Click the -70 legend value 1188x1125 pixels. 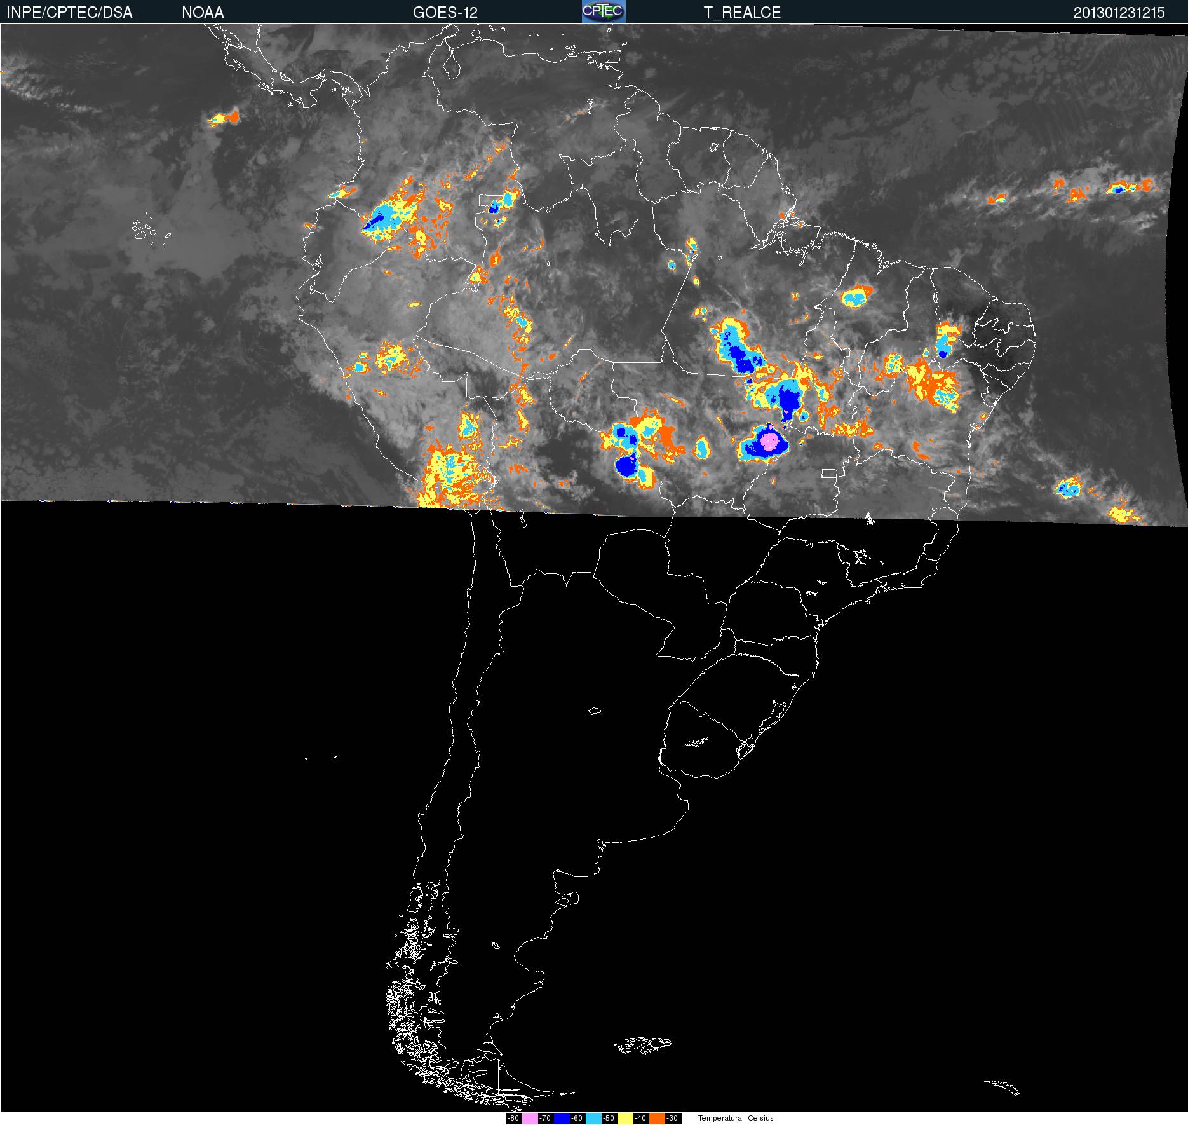(545, 1118)
